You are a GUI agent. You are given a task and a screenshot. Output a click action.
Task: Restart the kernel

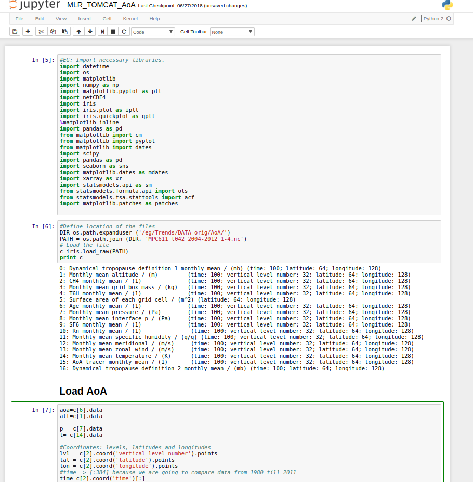click(124, 31)
